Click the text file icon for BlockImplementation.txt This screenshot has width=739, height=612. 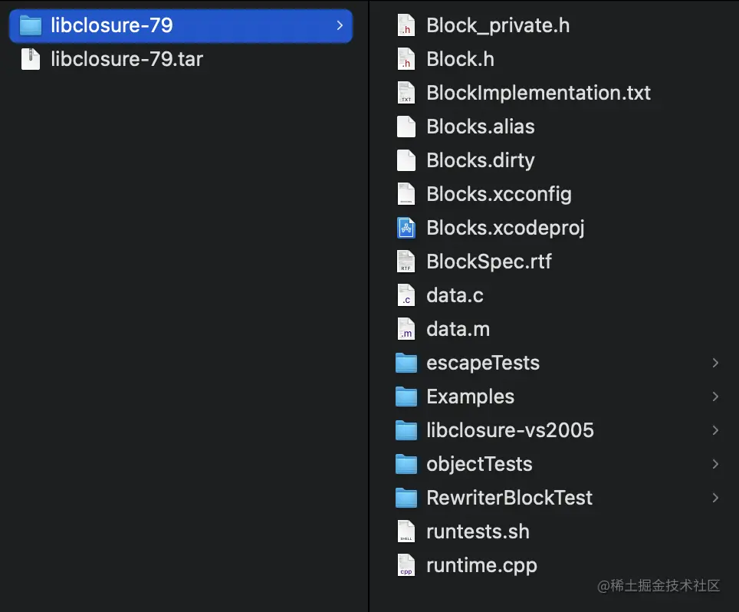click(406, 92)
